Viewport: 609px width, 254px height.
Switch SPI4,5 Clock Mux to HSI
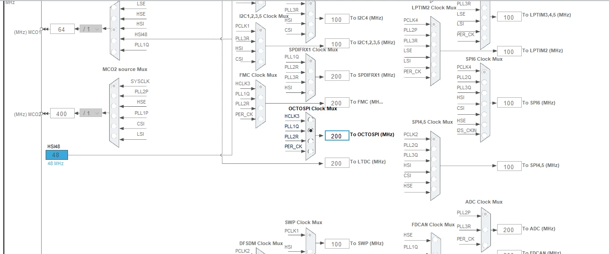coord(433,170)
